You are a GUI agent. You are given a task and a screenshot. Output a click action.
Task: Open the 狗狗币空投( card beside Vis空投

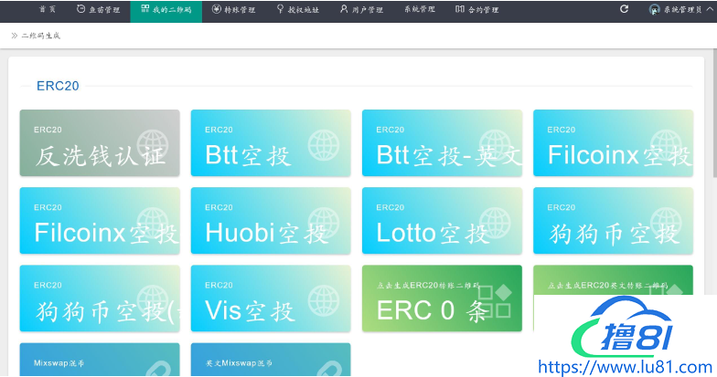tap(100, 298)
